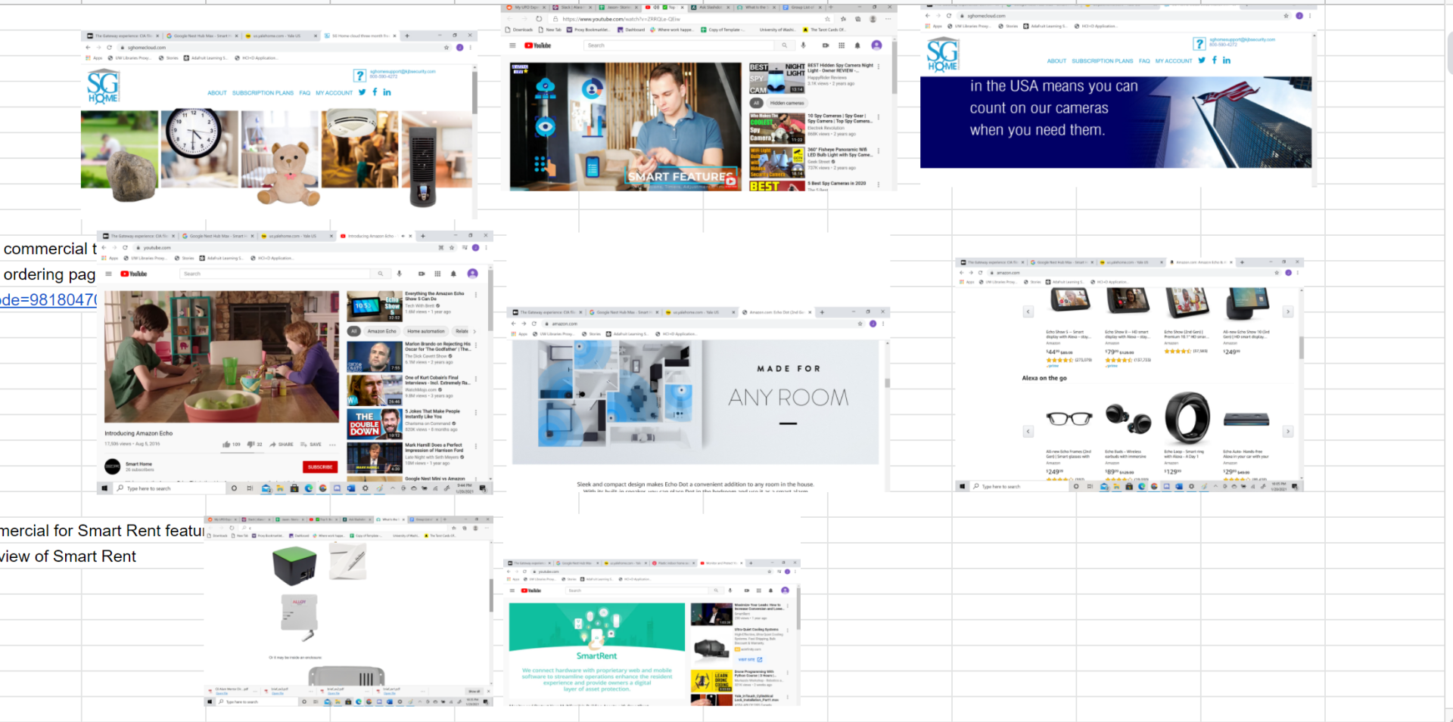Open options for BEST Hidden Spy Camera Night Light video

tap(879, 67)
